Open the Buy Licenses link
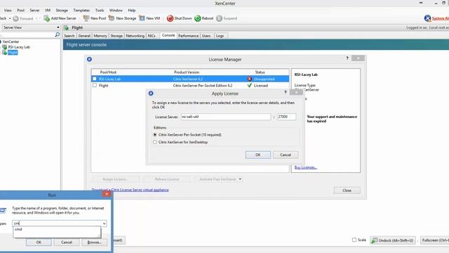Image resolution: width=449 pixels, height=253 pixels. click(x=306, y=167)
